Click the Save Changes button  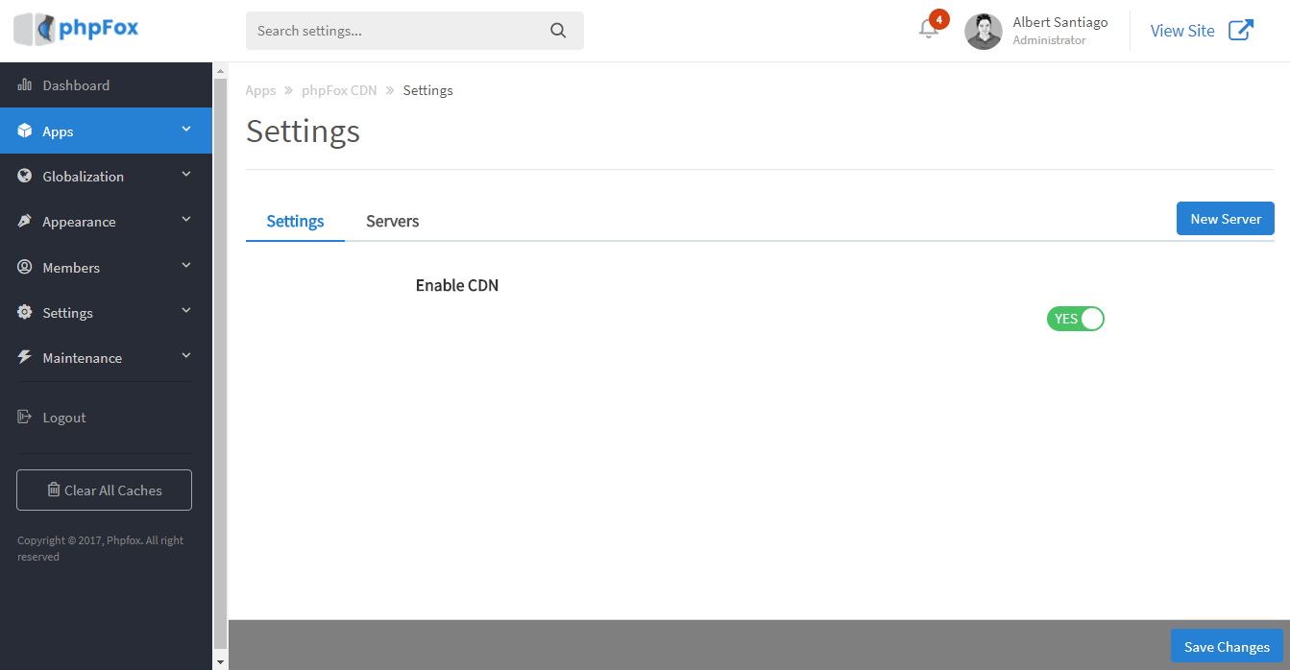[x=1227, y=647]
